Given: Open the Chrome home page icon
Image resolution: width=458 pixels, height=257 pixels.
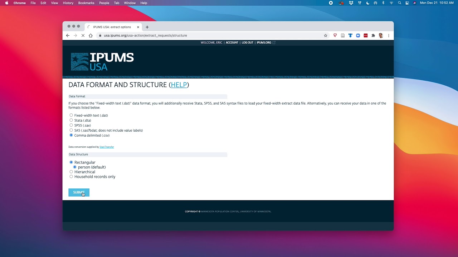Looking at the screenshot, I should [91, 35].
